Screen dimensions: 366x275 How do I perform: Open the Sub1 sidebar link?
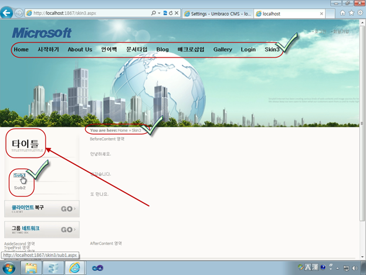coord(19,175)
